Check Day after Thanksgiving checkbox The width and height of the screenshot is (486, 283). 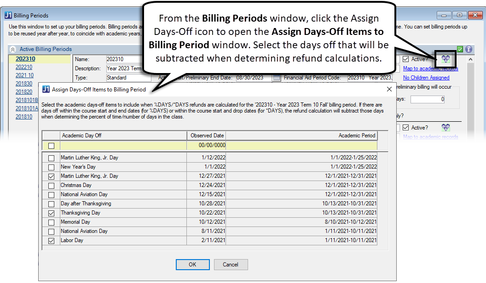tap(52, 204)
